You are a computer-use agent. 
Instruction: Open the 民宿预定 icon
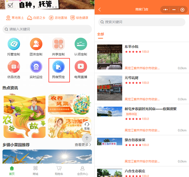pyautogui.click(x=59, y=67)
